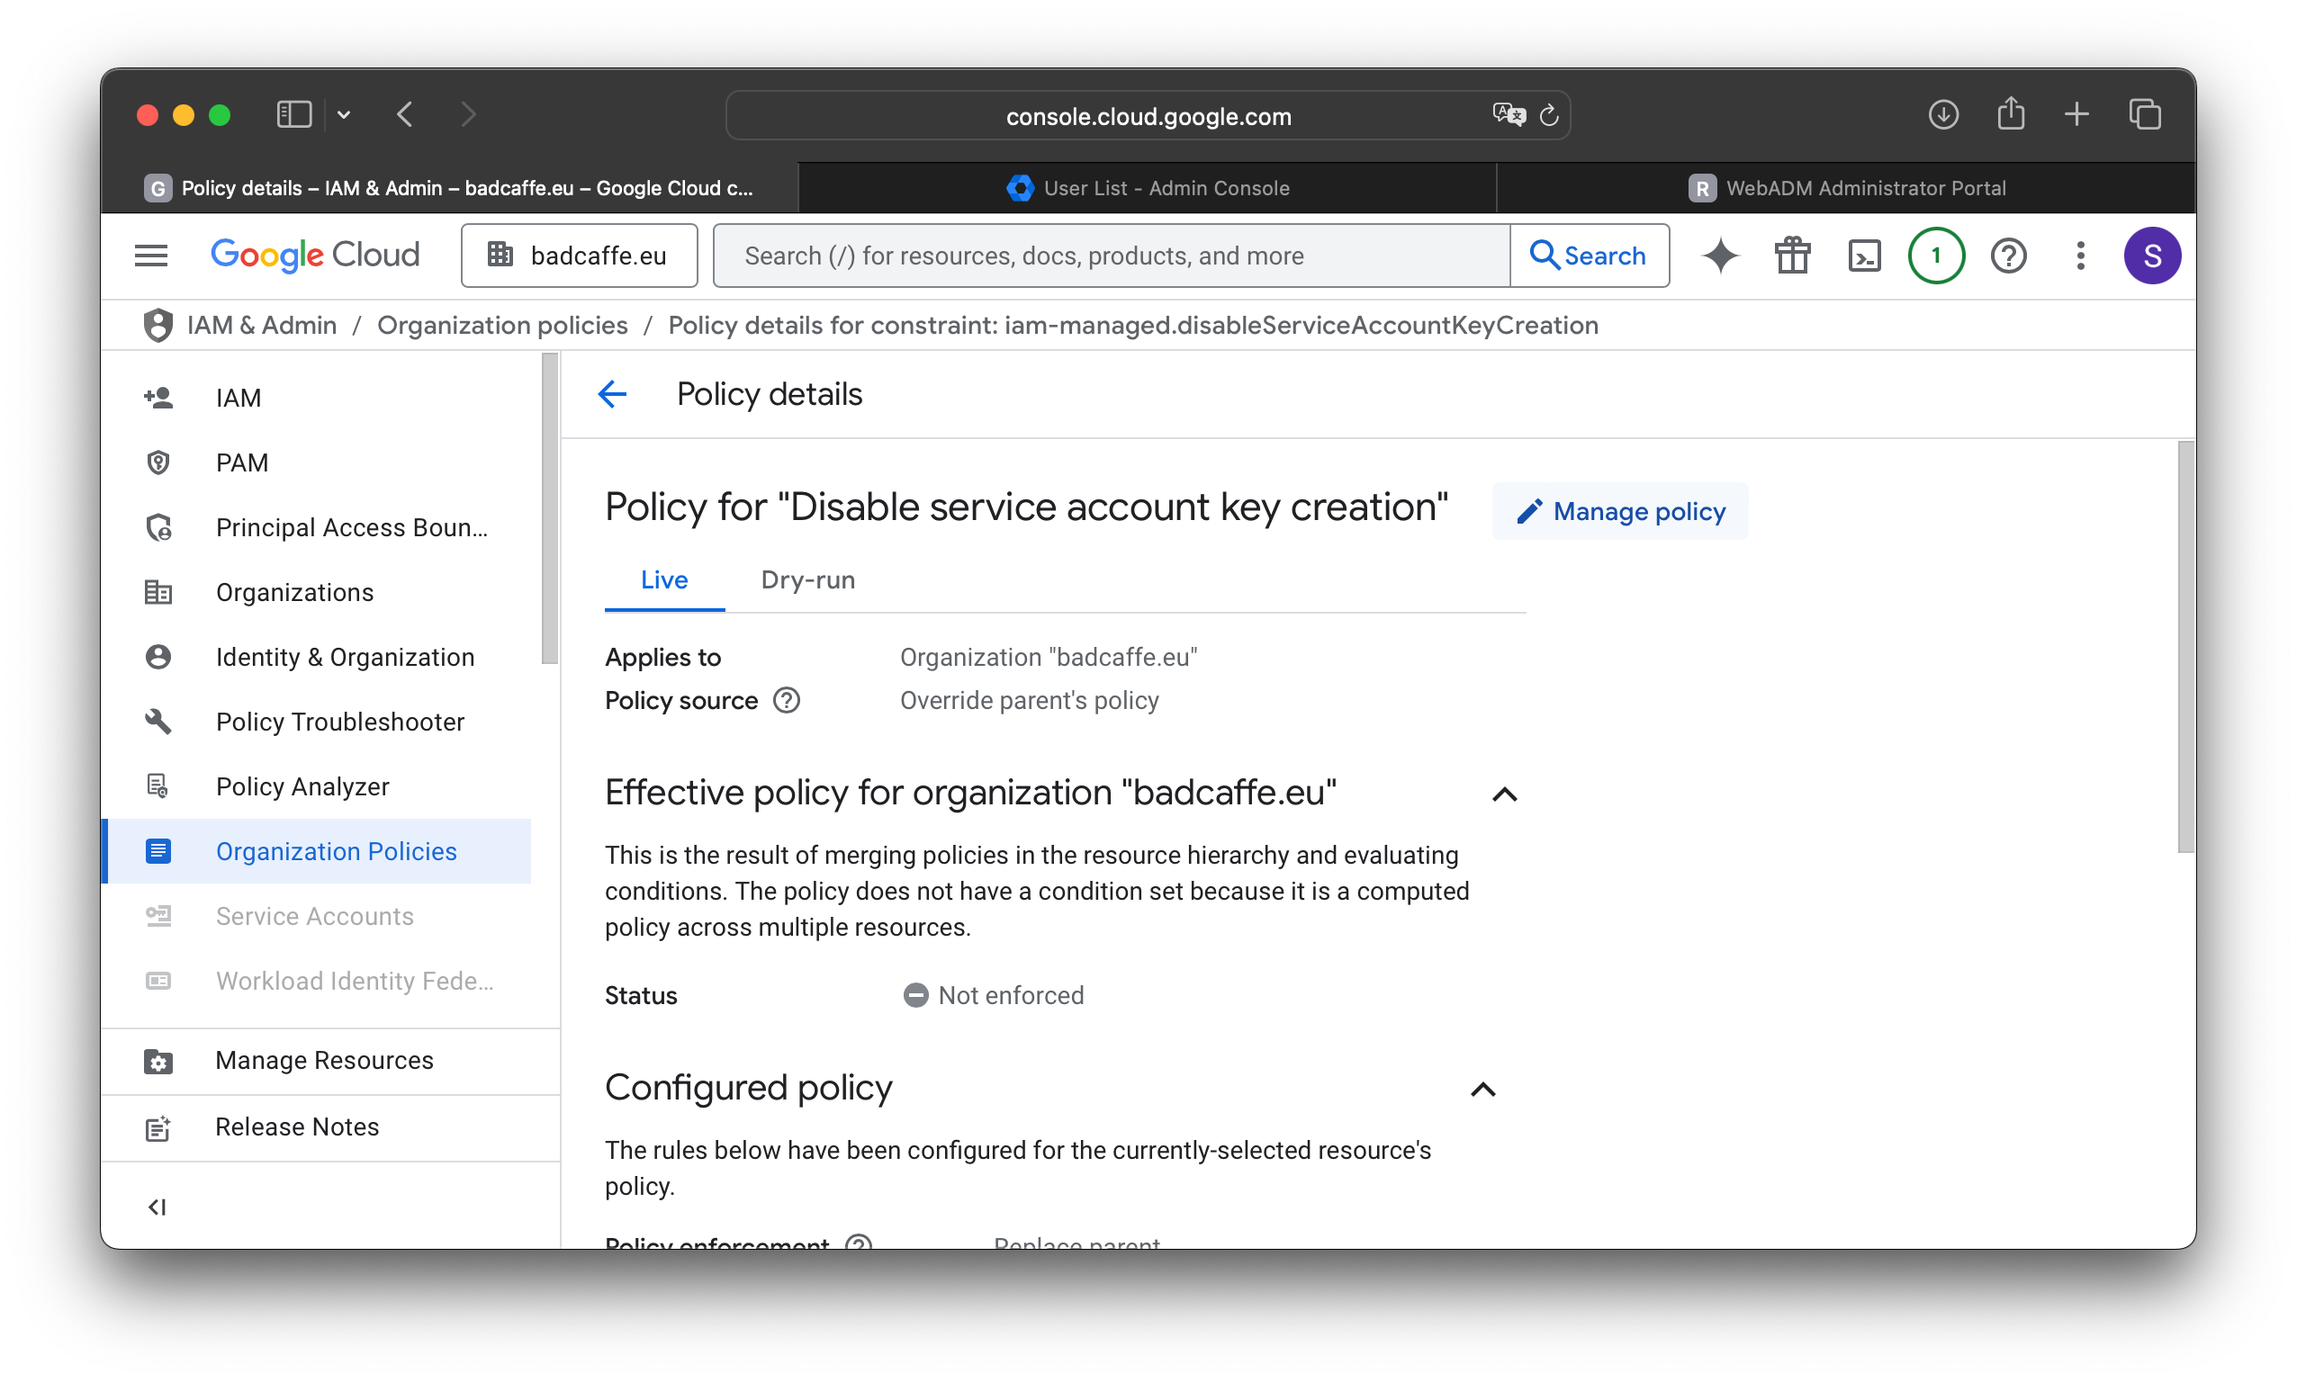This screenshot has width=2297, height=1382.
Task: Click the Override parent's policy text
Action: coord(1029,700)
